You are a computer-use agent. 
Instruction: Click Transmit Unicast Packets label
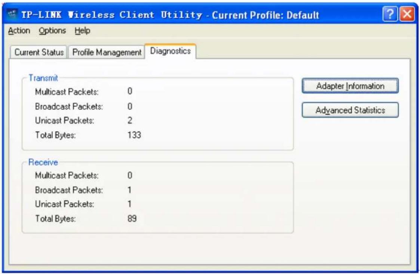click(x=65, y=121)
